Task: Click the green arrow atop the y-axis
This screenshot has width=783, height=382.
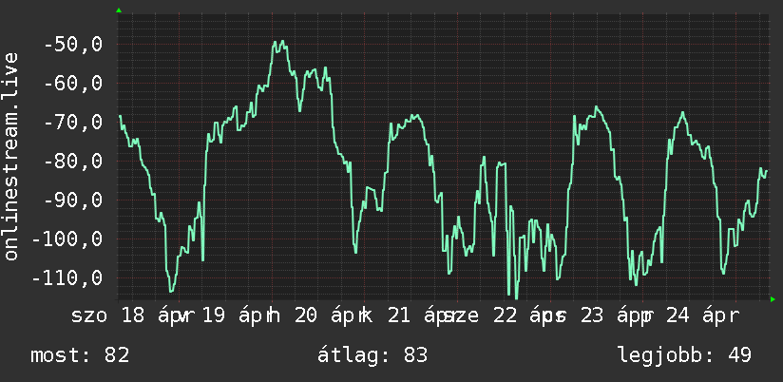Action: 119,10
